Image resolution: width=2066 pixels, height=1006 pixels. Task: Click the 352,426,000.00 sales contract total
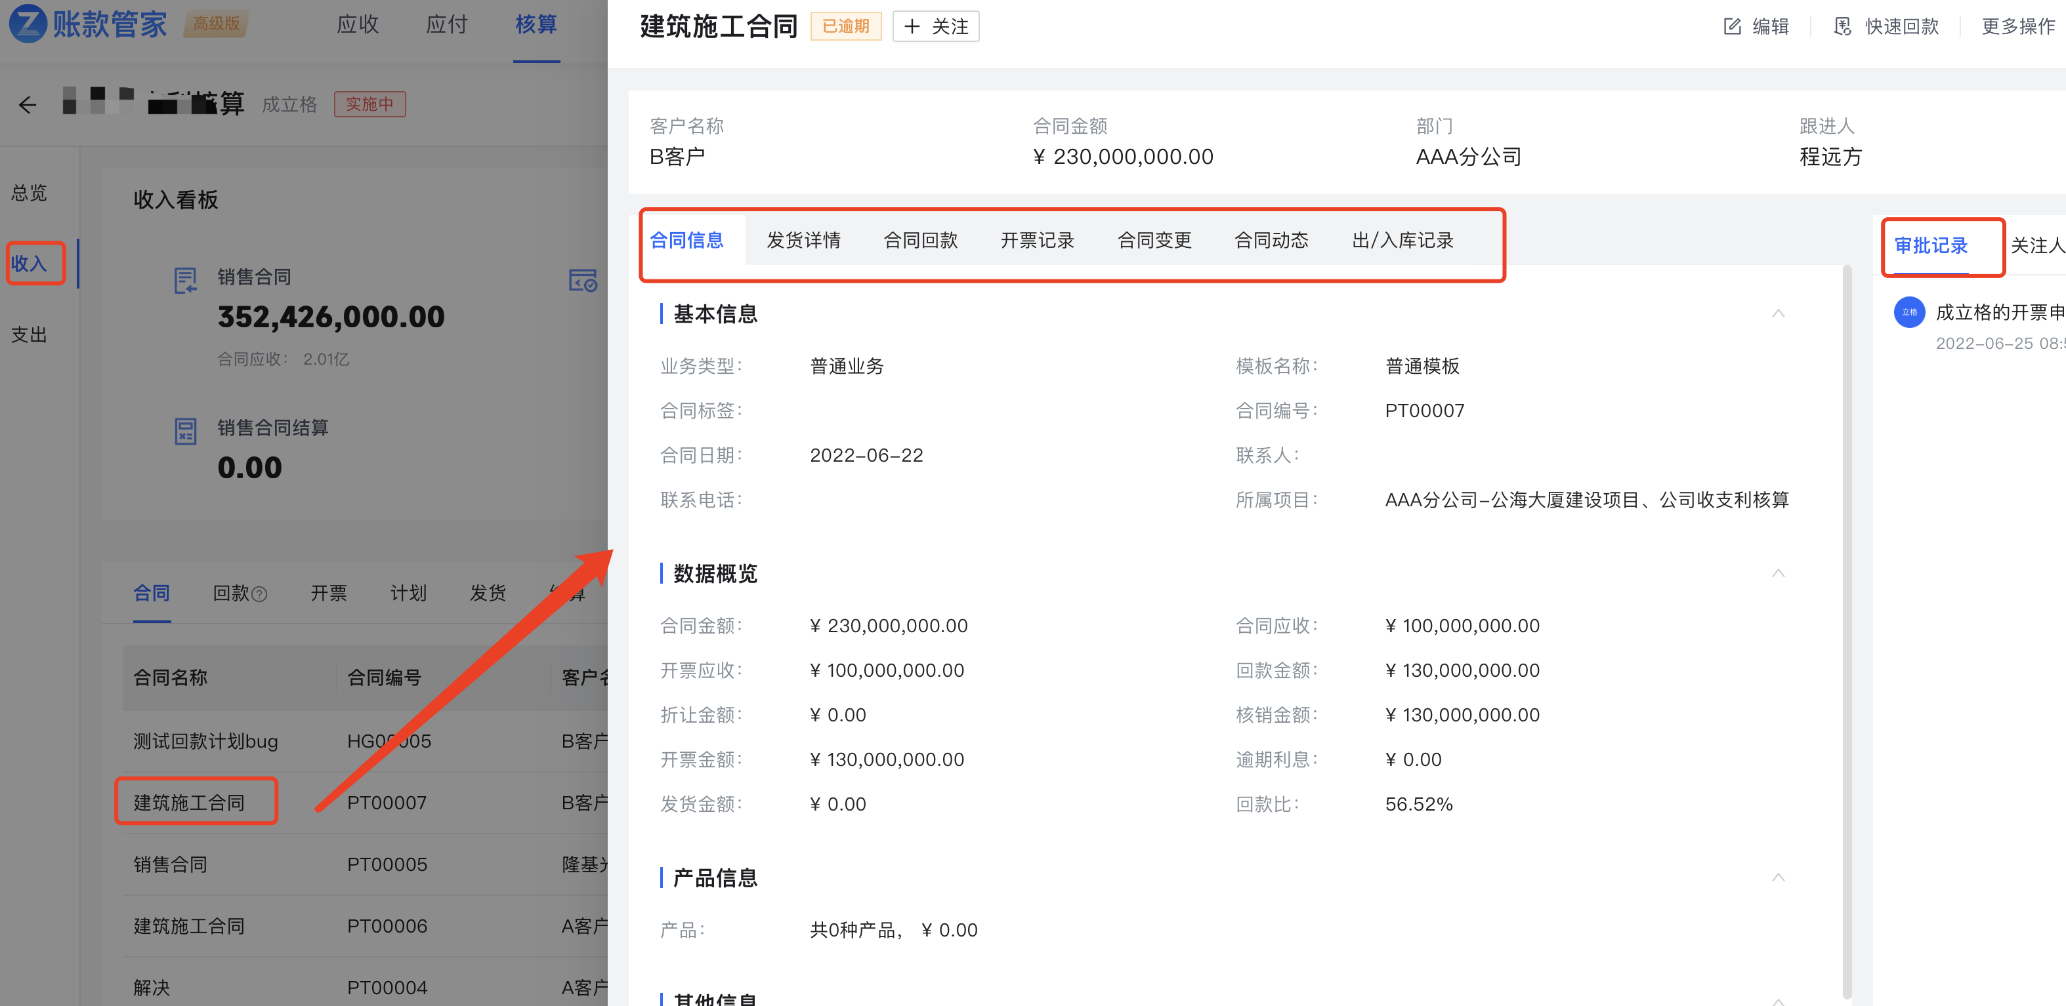(331, 317)
